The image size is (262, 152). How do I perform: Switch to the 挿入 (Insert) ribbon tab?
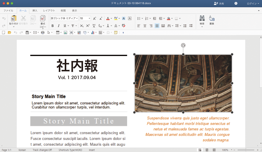point(35,11)
